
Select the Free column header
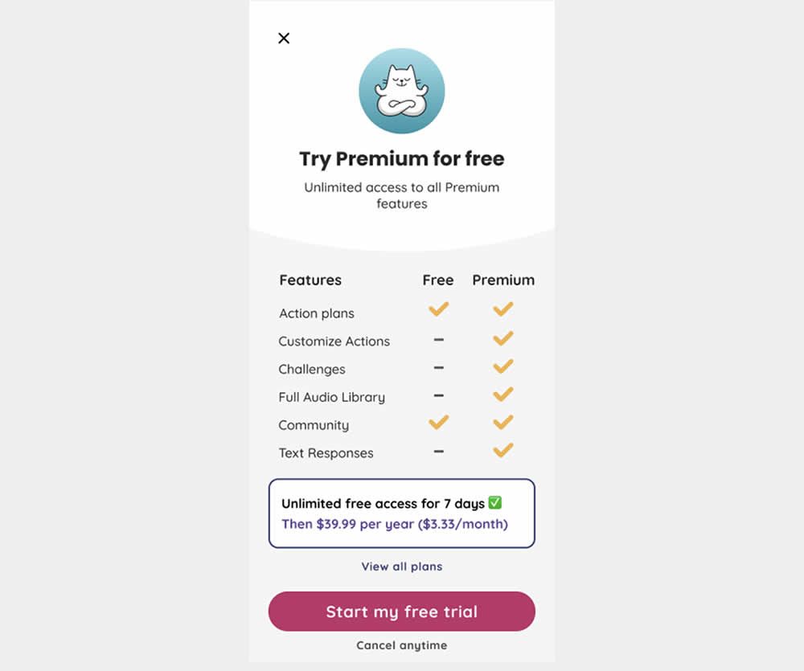pyautogui.click(x=438, y=280)
